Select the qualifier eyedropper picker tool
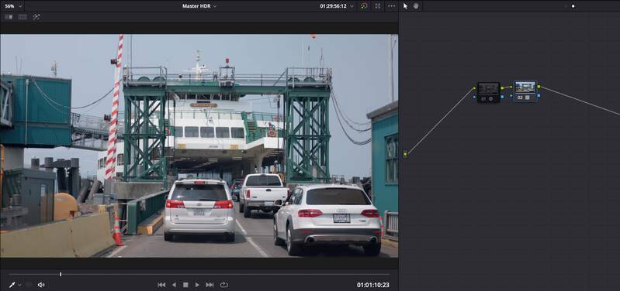620x291 pixels. [12, 285]
